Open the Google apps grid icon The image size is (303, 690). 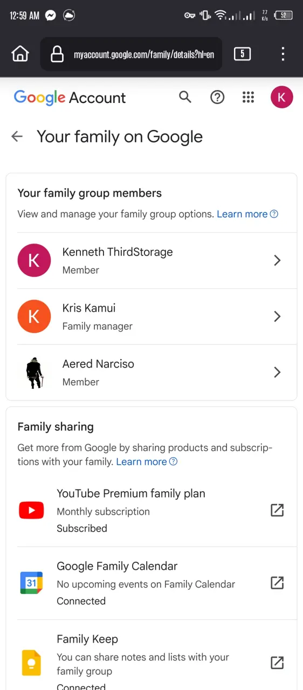click(x=248, y=97)
